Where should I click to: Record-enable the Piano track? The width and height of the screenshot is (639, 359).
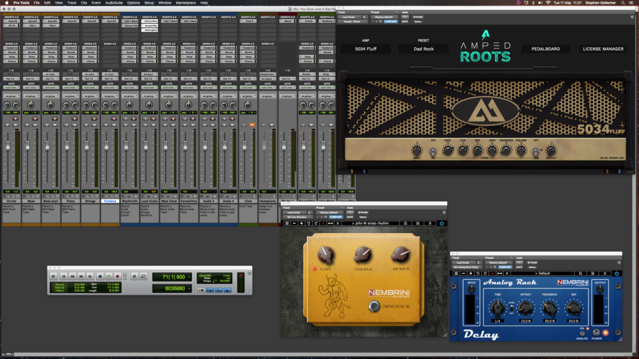point(75,118)
